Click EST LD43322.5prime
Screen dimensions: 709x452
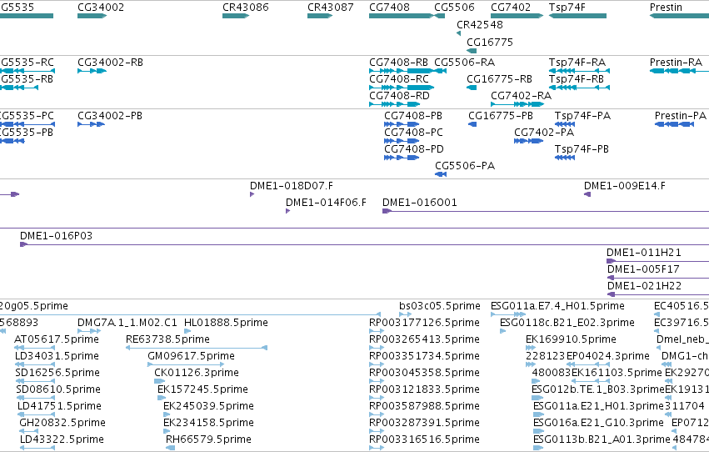tap(62, 439)
